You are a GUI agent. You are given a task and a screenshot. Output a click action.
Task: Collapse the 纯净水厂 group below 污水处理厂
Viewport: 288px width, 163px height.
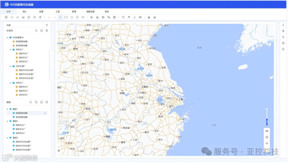coord(10,83)
